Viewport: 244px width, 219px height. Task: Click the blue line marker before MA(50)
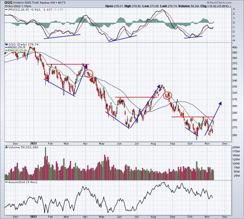pos(7,48)
